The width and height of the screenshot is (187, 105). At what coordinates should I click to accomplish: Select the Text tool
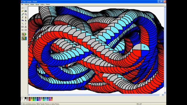pos(26,20)
